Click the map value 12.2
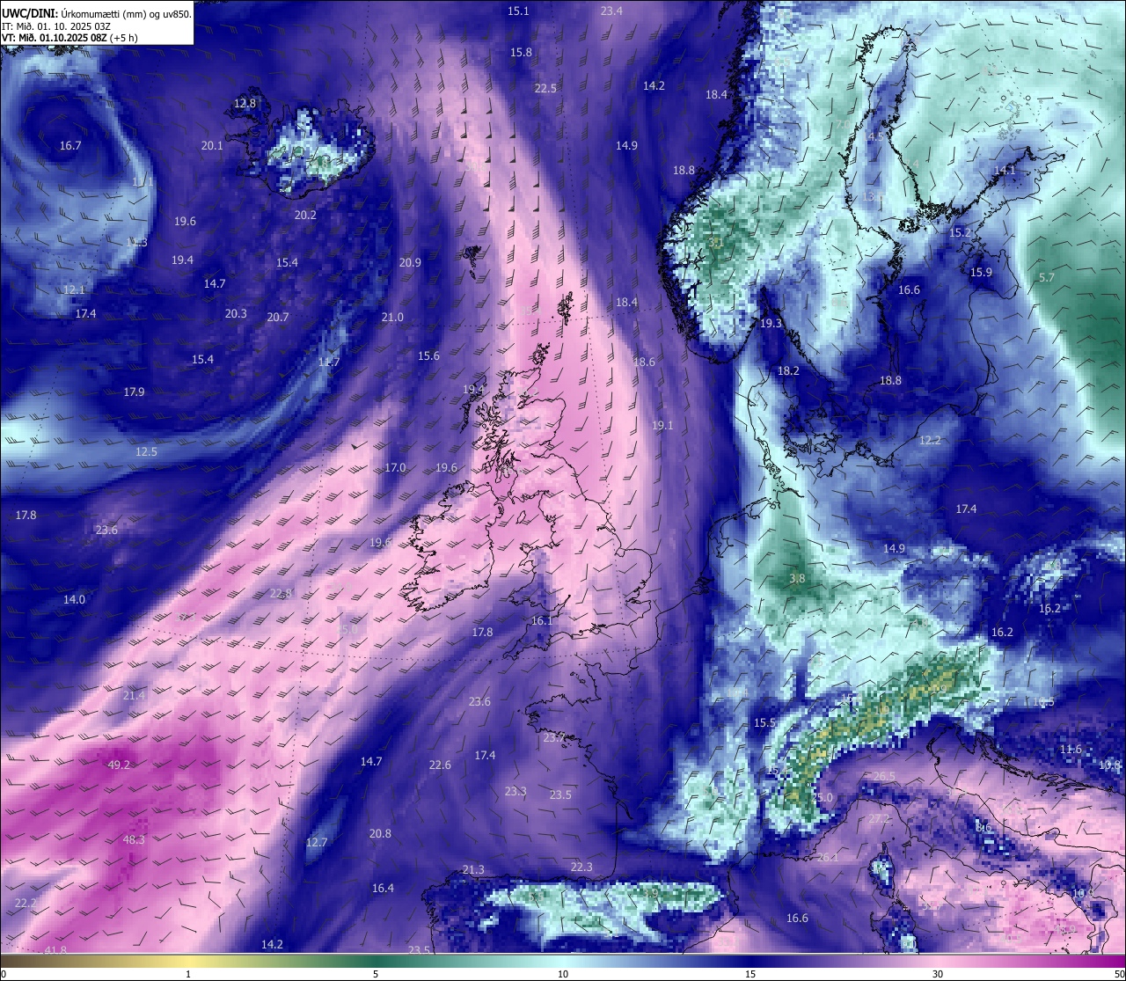Viewport: 1126px width, 981px height. (930, 440)
